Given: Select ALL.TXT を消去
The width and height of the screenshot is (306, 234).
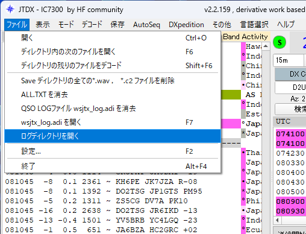Looking at the screenshot, I should coord(113,95).
